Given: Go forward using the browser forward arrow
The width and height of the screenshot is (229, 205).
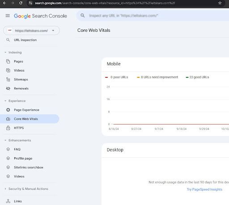Looking at the screenshot, I should point(13,3).
